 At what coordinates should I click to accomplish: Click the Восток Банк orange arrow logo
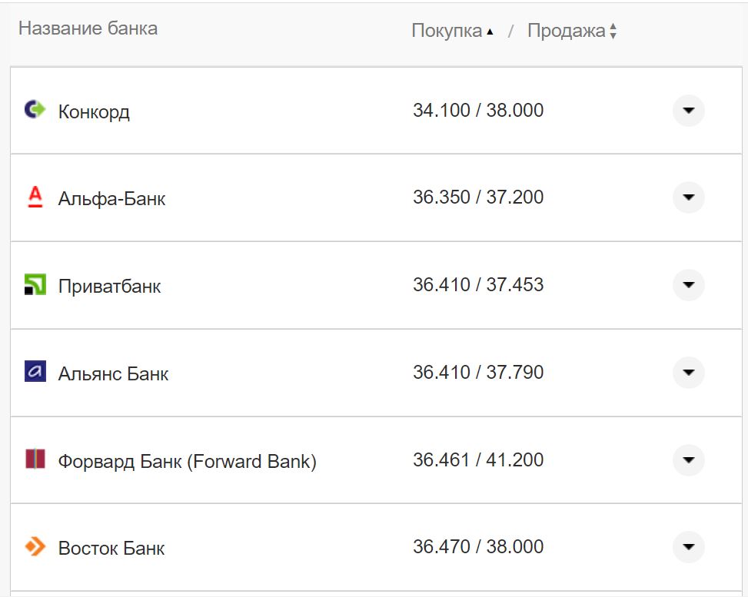click(x=34, y=548)
